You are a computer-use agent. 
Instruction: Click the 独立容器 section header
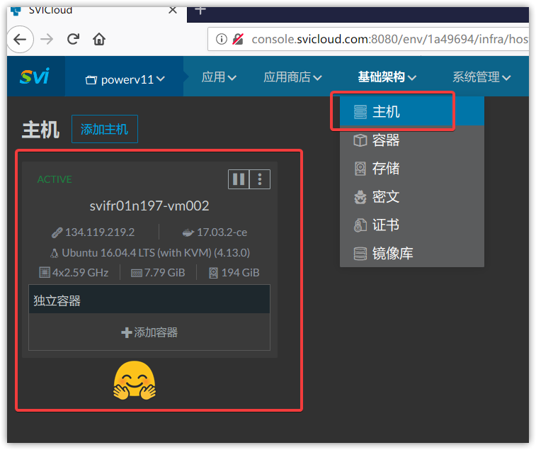coord(149,300)
